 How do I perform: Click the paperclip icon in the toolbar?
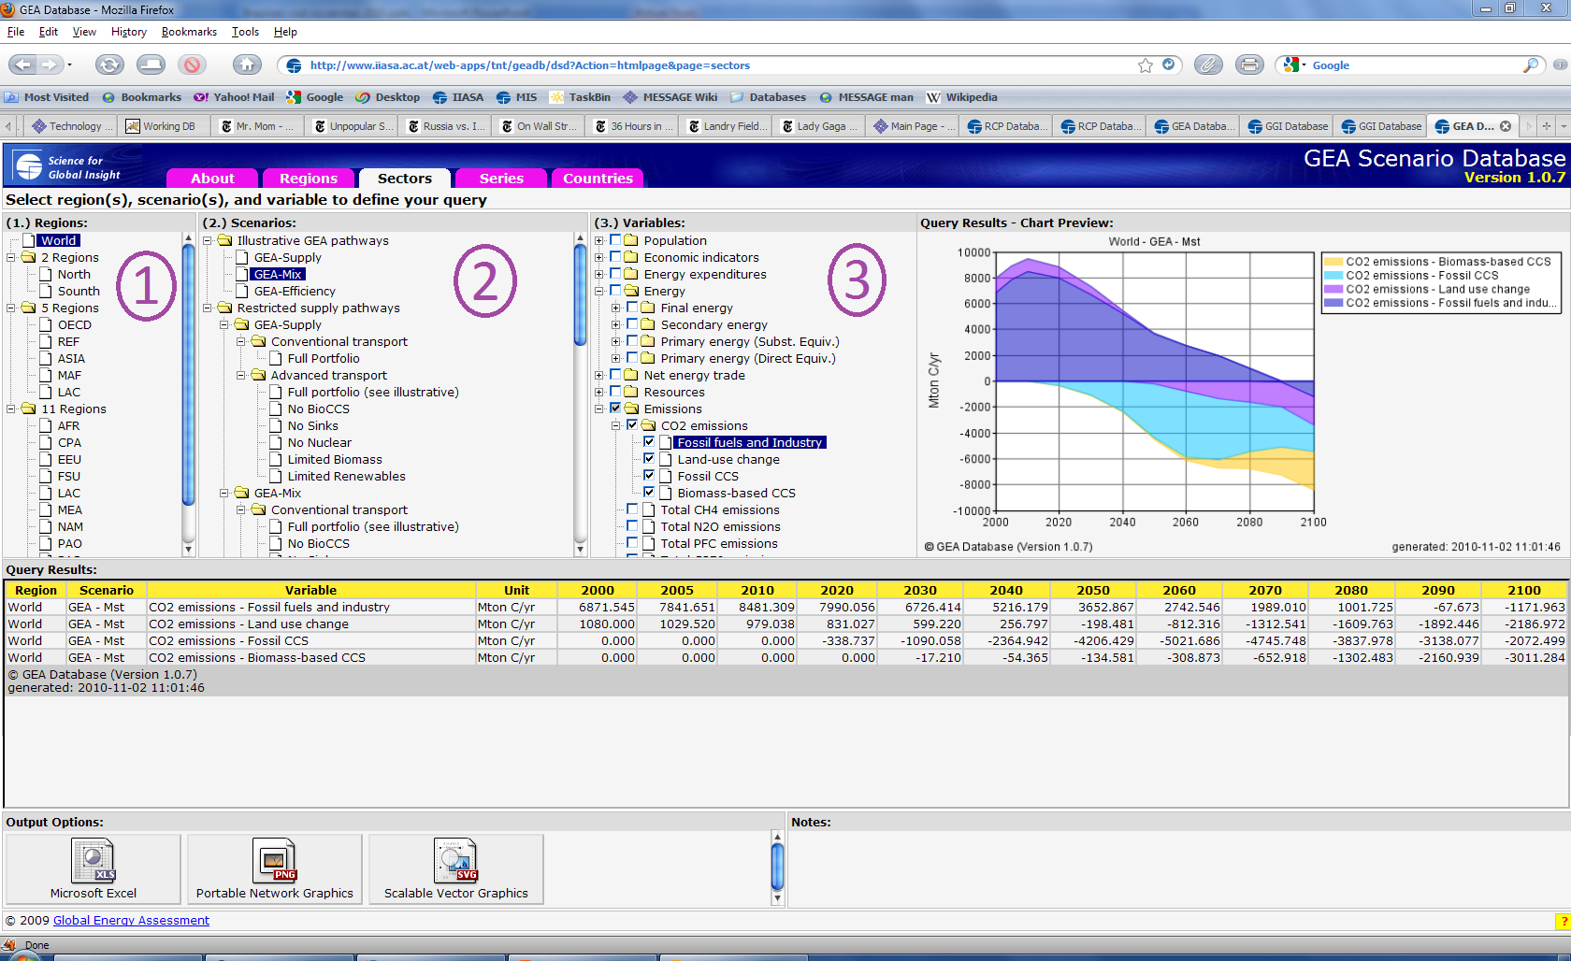1208,65
